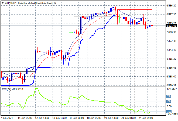Select the black horizontal line near 5557.30

95,16
